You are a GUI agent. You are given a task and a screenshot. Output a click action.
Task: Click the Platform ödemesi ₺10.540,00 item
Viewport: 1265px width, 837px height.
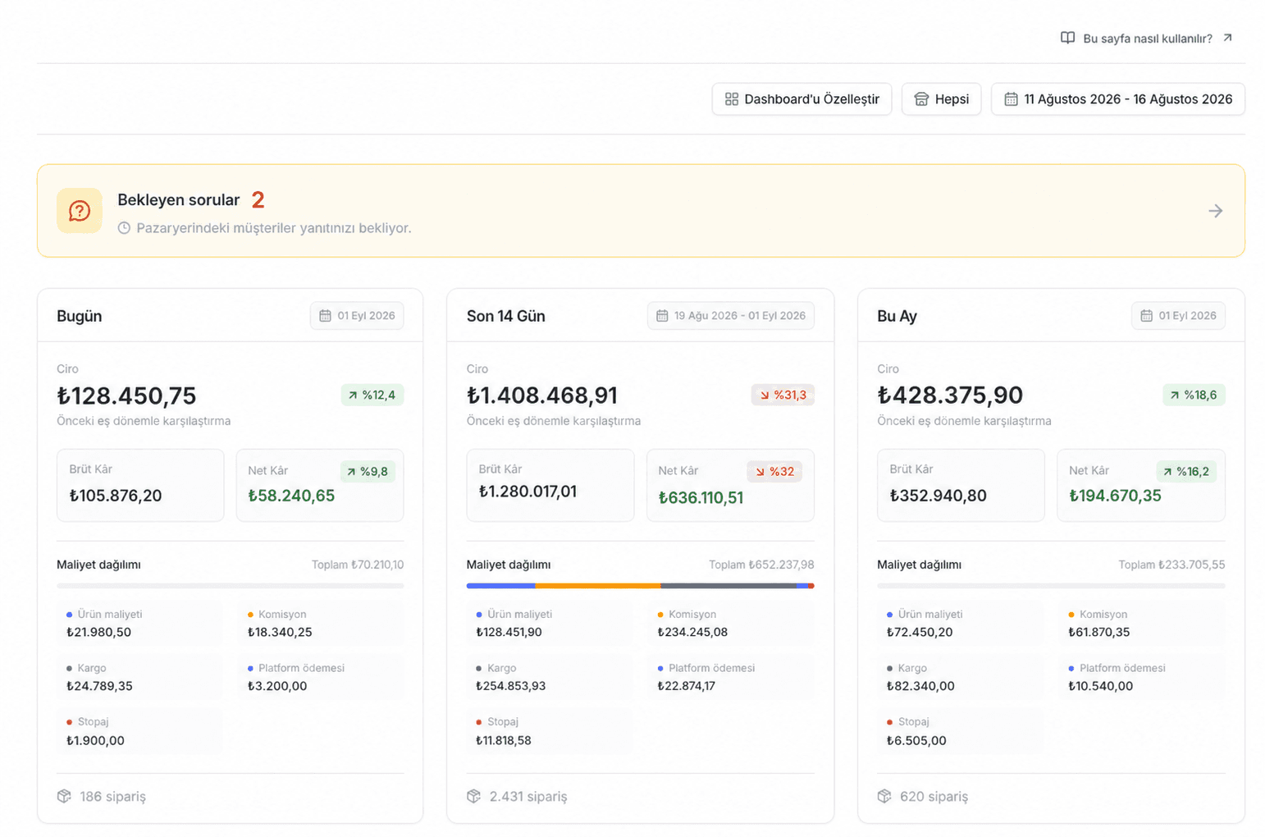point(1142,678)
